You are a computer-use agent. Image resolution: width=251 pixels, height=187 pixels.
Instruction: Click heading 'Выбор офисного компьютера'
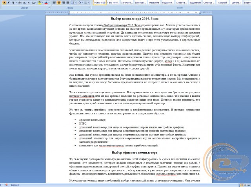[x=135, y=153]
